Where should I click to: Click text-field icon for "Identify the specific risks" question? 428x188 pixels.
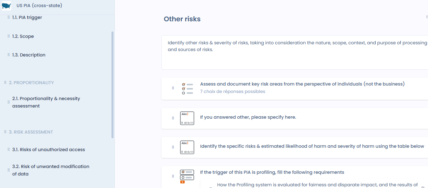[x=187, y=147]
